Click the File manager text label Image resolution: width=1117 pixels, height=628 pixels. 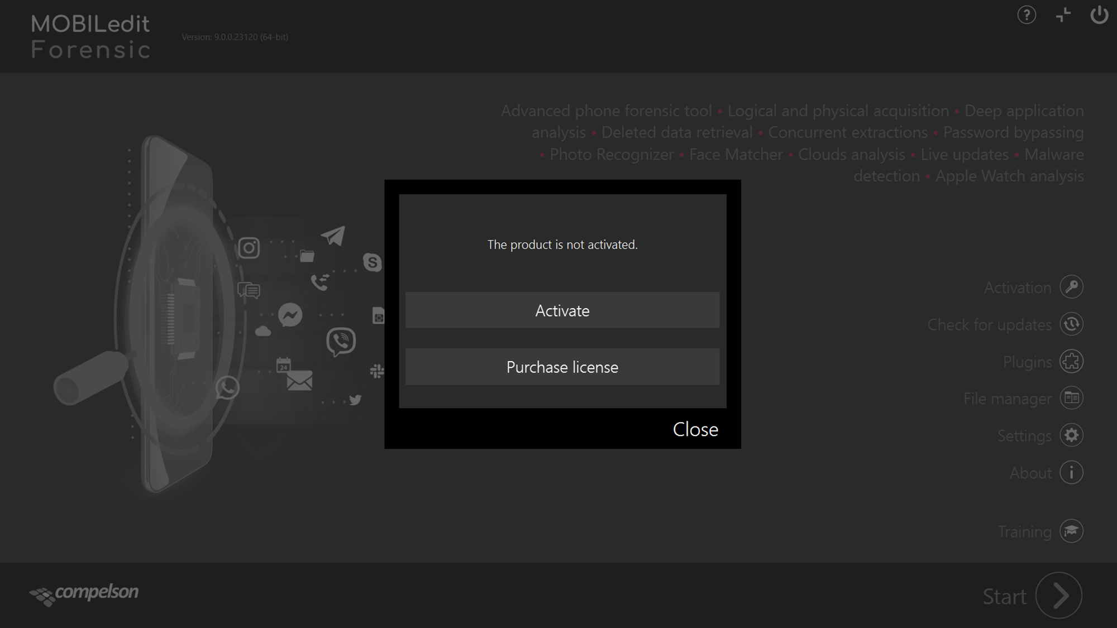tap(1007, 399)
